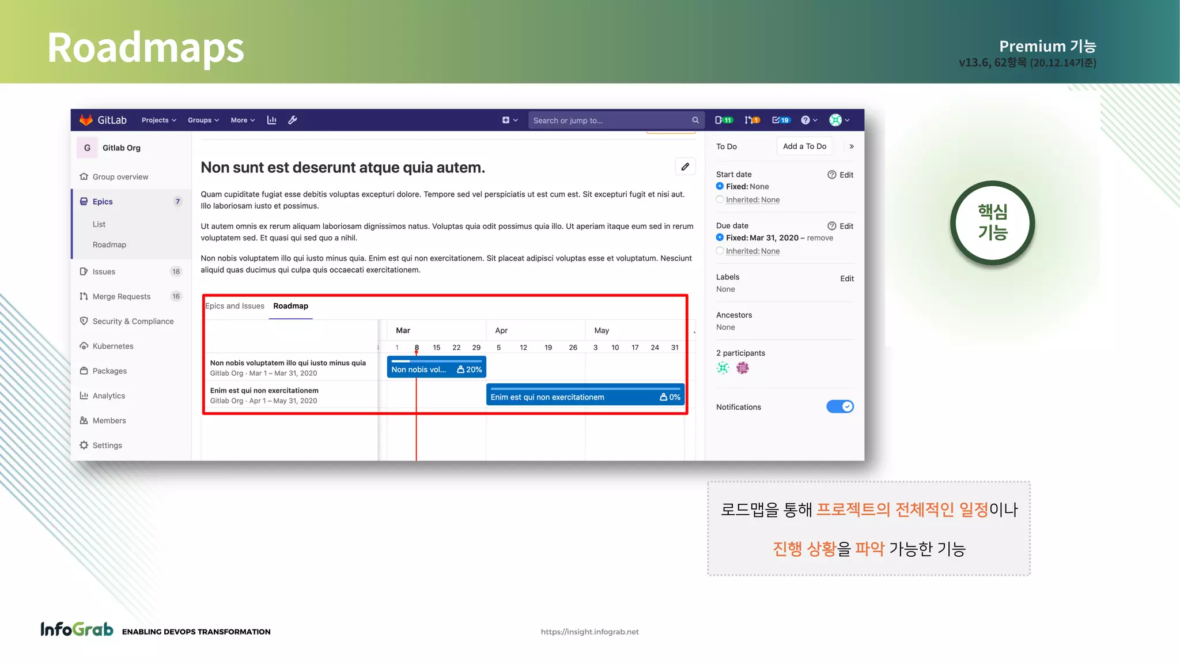This screenshot has height=664, width=1180.
Task: Select Start date Fixed radio button
Action: (720, 186)
